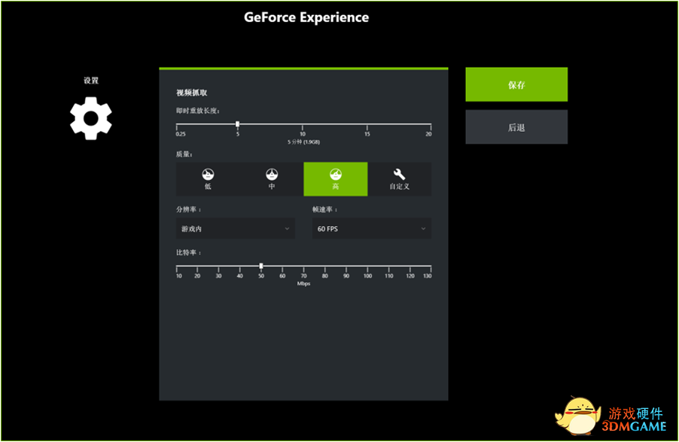Click the 130 tick label on bitrate slider
Image resolution: width=679 pixels, height=442 pixels.
click(428, 276)
